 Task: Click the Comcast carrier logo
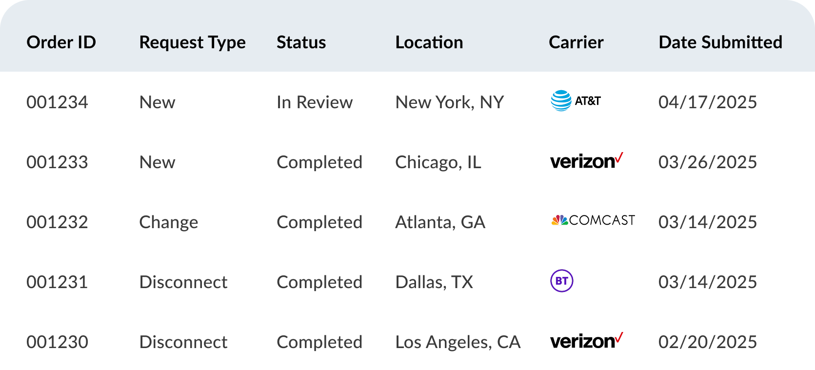tap(593, 220)
